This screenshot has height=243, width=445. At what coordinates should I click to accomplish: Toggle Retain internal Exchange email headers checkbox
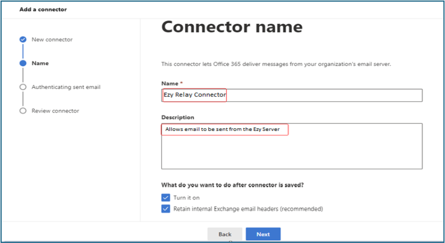click(x=166, y=209)
